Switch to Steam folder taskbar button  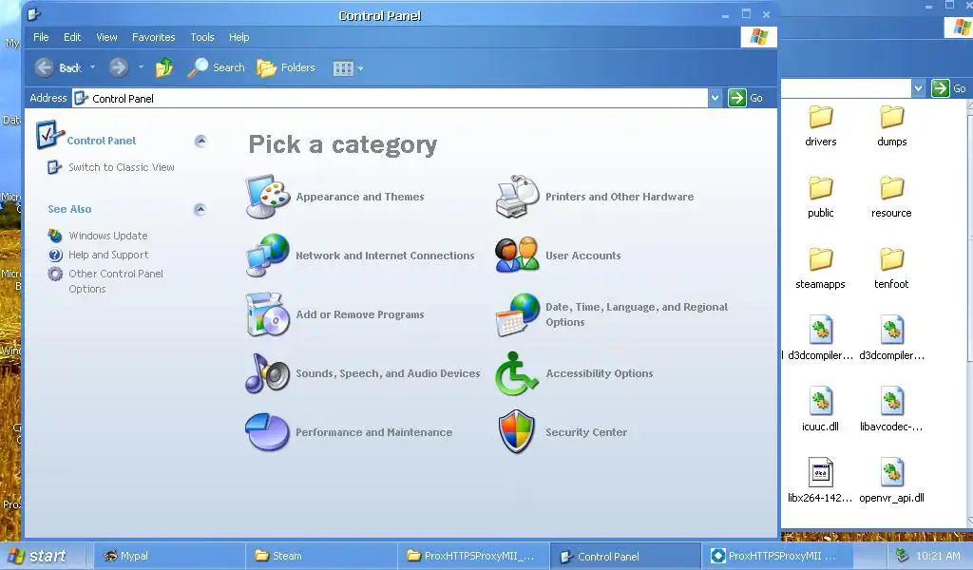point(321,556)
